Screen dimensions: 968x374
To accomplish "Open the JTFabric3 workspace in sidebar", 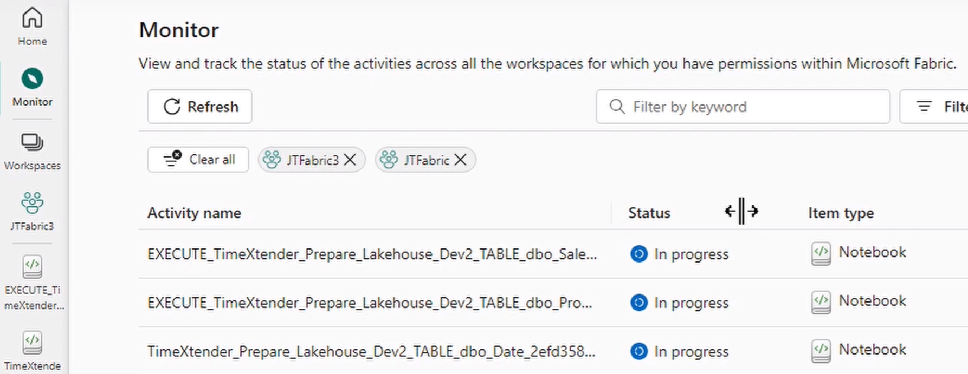I will click(32, 211).
